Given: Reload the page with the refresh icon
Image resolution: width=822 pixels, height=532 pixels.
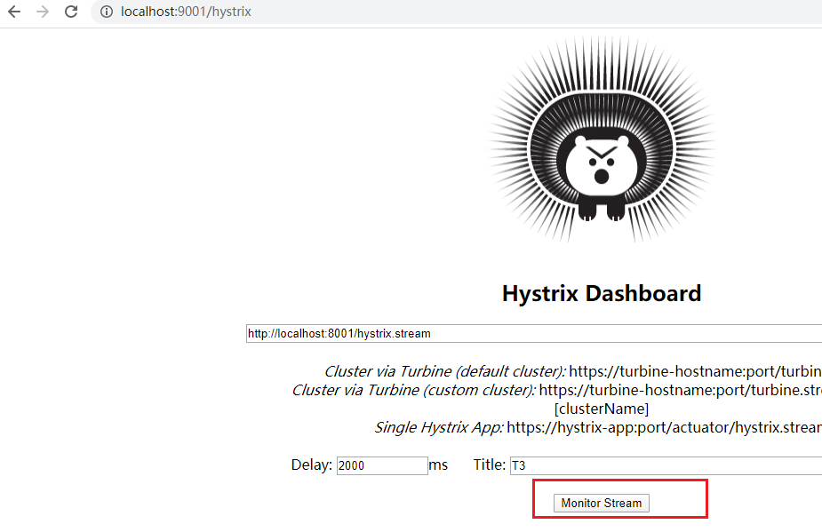Looking at the screenshot, I should [x=71, y=12].
